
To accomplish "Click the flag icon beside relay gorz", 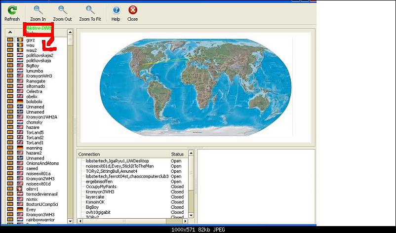I will (20, 40).
